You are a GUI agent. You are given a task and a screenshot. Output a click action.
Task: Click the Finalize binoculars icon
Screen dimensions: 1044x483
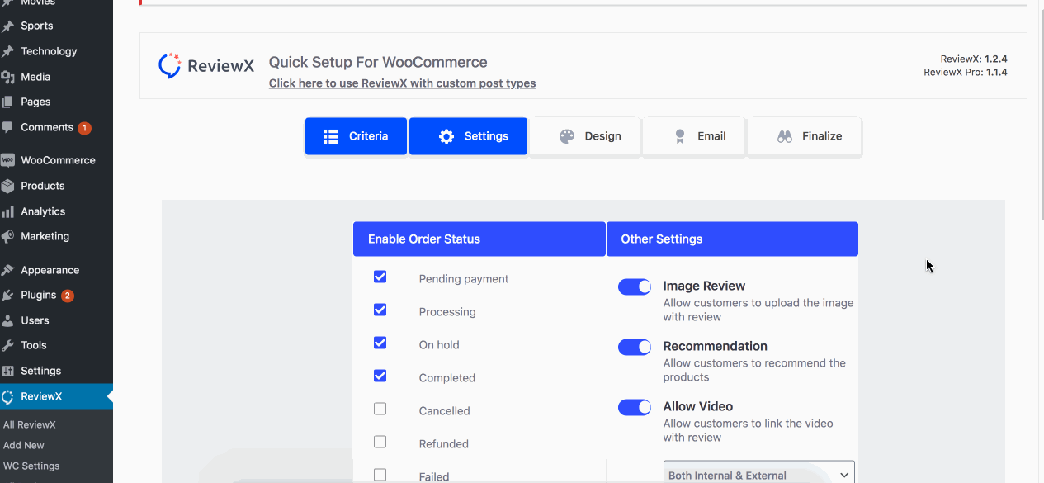[x=785, y=136]
